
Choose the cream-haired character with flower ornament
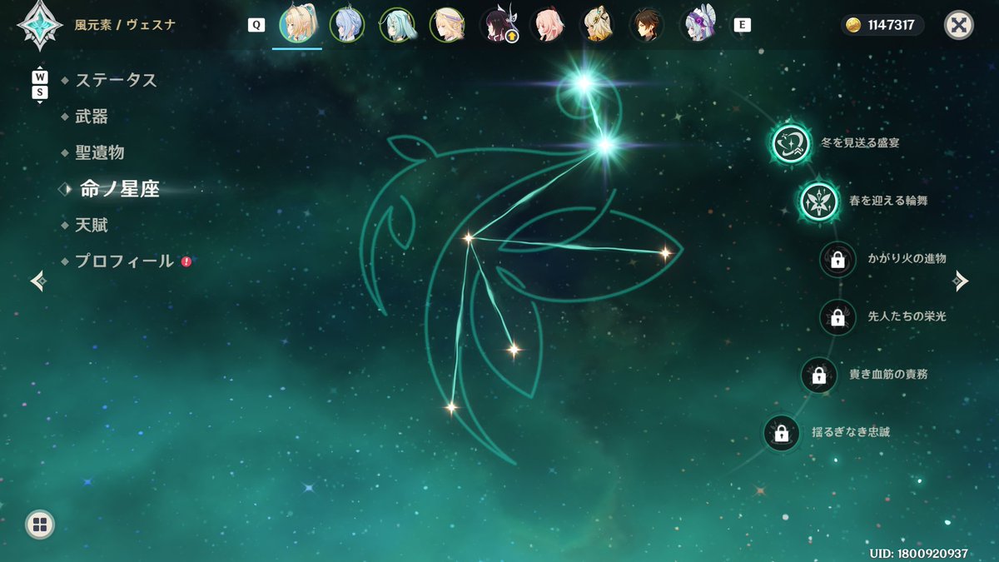[x=598, y=25]
